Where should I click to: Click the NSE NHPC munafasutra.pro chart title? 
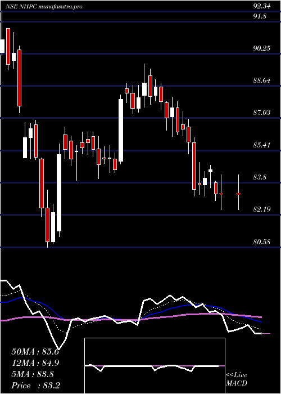[x=44, y=7]
